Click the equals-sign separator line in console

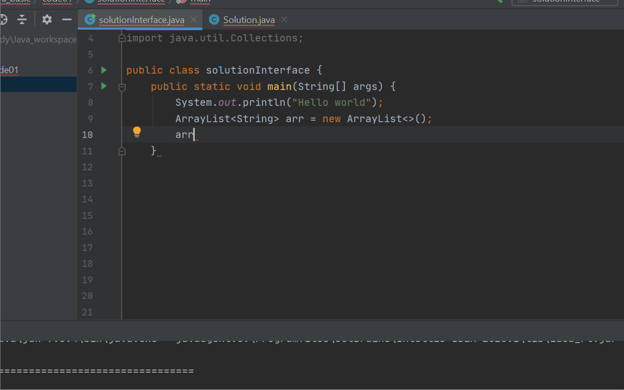97,371
